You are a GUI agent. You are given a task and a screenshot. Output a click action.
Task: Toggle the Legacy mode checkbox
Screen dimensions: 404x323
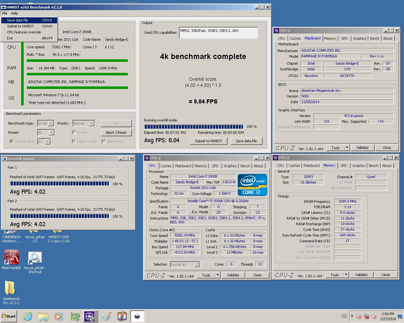tap(74, 142)
